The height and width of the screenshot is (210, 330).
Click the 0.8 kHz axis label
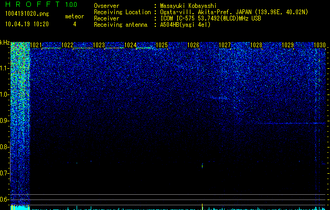pyautogui.click(x=5, y=147)
